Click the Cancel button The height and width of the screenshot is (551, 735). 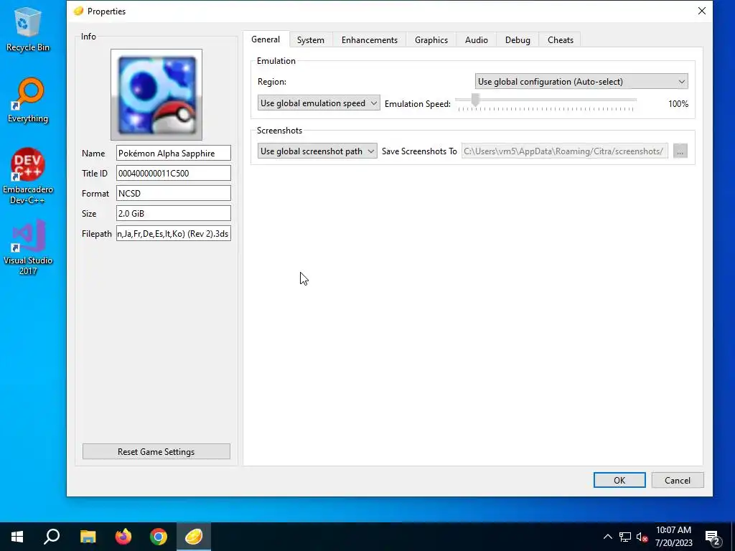click(x=678, y=480)
